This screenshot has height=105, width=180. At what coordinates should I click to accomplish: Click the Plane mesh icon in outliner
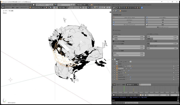pyautogui.click(x=117, y=70)
